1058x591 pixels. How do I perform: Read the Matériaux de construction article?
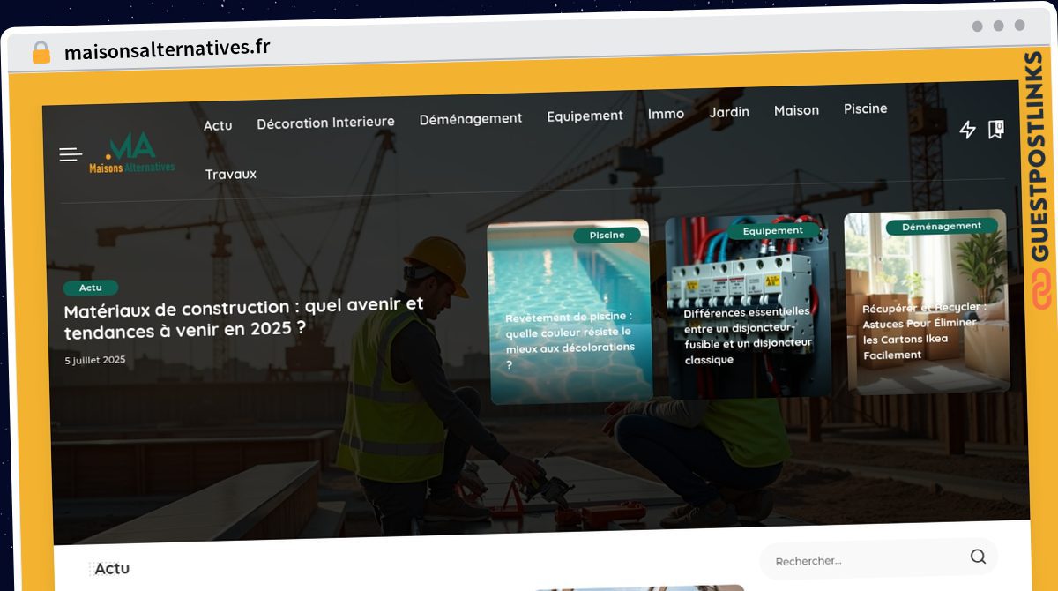click(x=243, y=318)
